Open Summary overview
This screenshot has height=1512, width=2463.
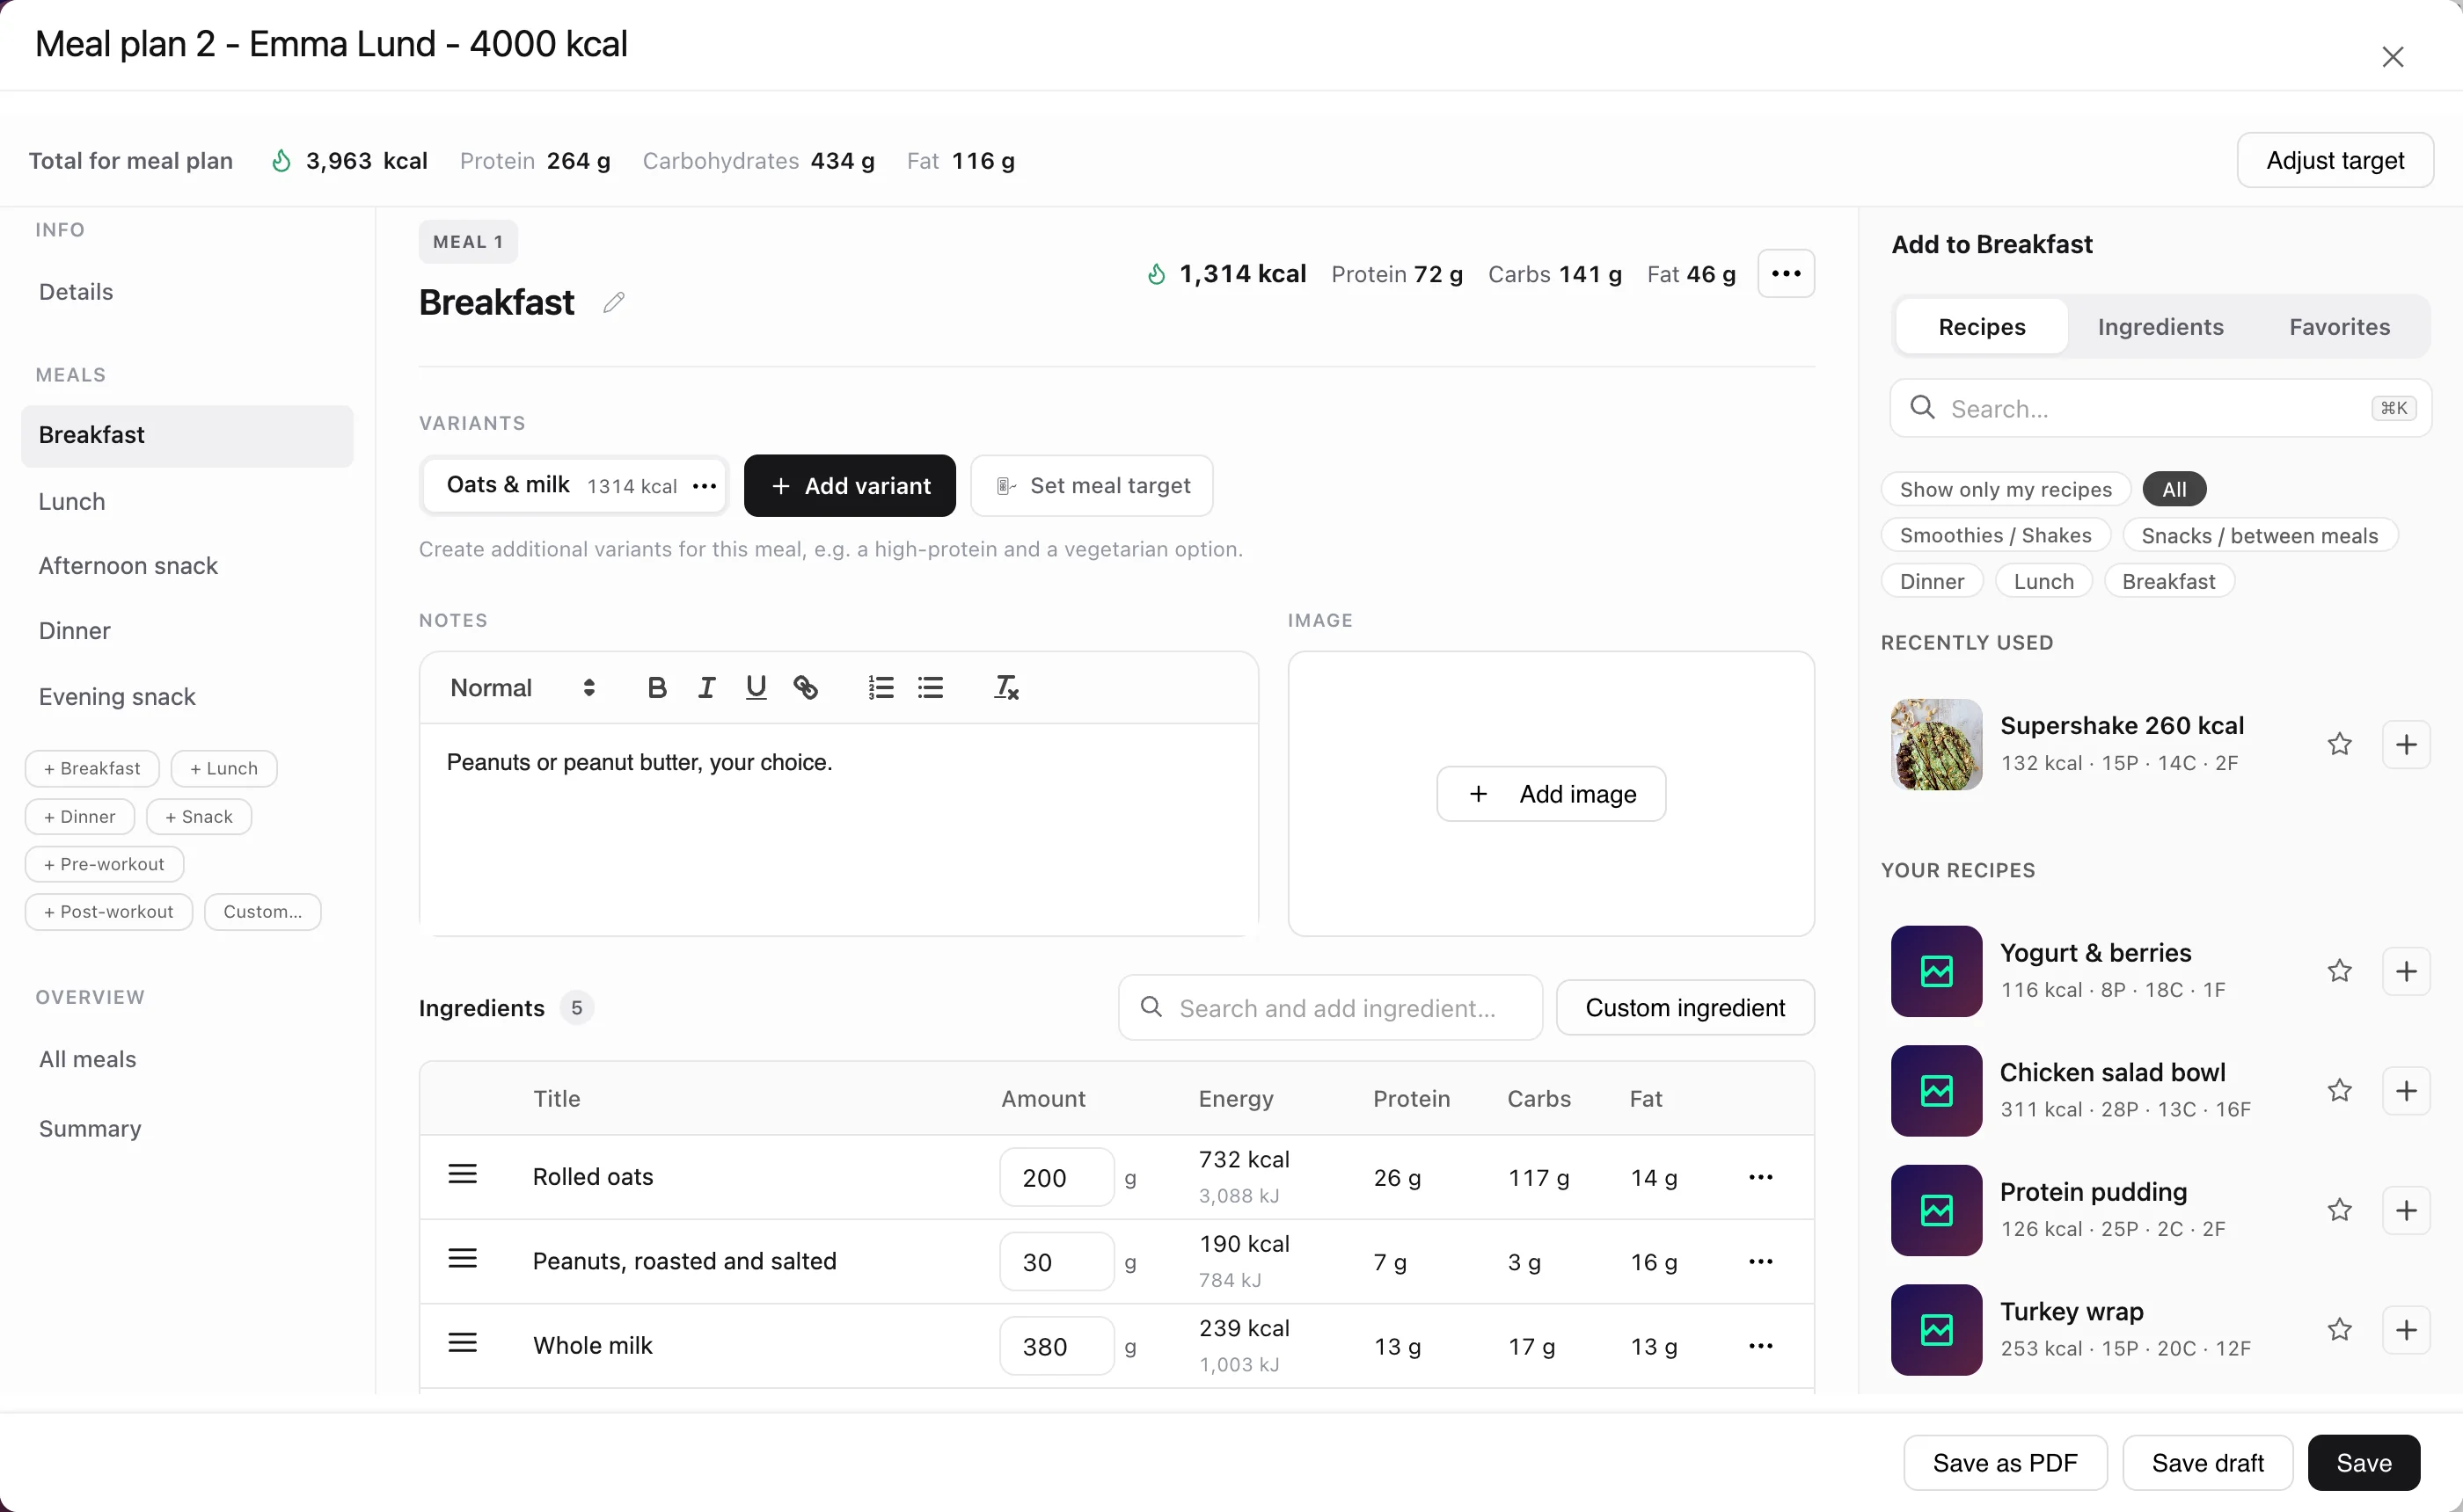point(90,1129)
